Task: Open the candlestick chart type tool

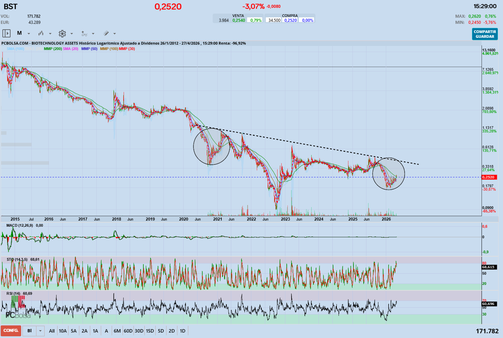Action: (42, 33)
